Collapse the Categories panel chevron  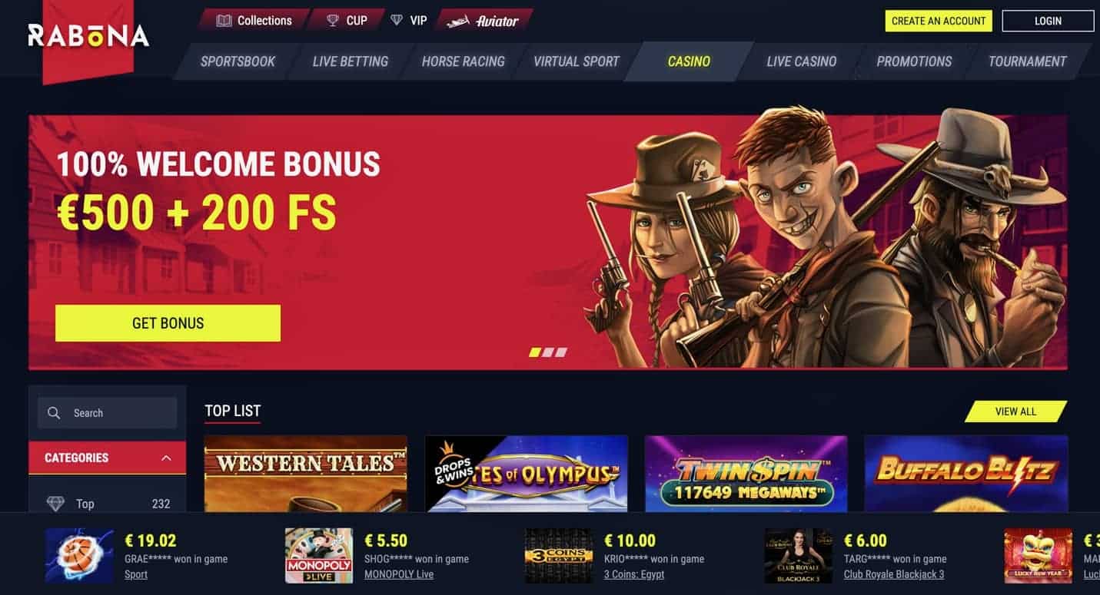point(166,458)
